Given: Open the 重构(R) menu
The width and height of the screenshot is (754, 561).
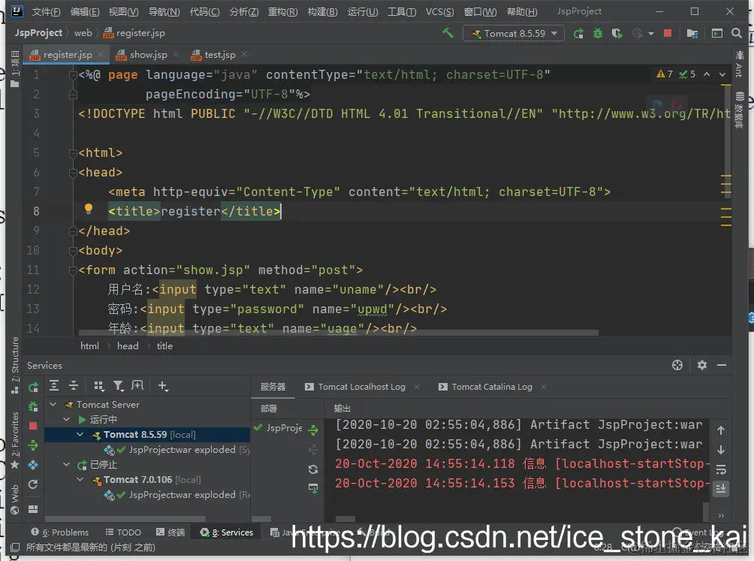Looking at the screenshot, I should [282, 11].
